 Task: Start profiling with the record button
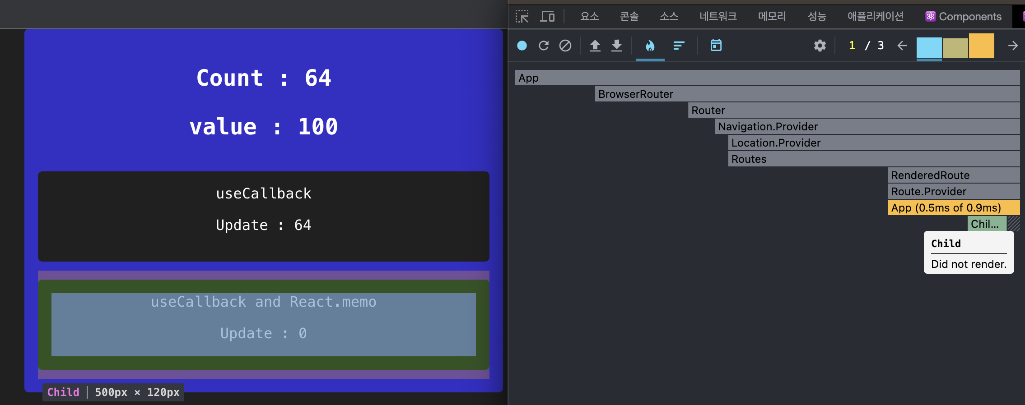coord(522,46)
